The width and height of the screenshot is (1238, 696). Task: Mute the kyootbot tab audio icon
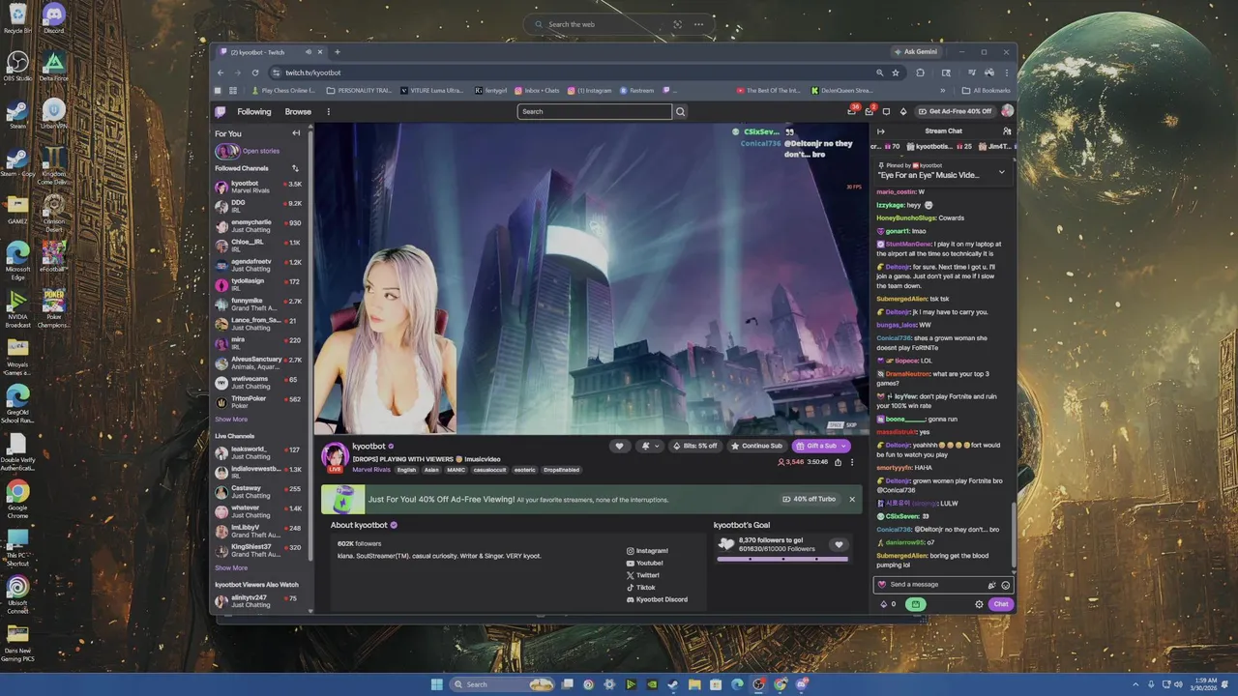point(309,52)
